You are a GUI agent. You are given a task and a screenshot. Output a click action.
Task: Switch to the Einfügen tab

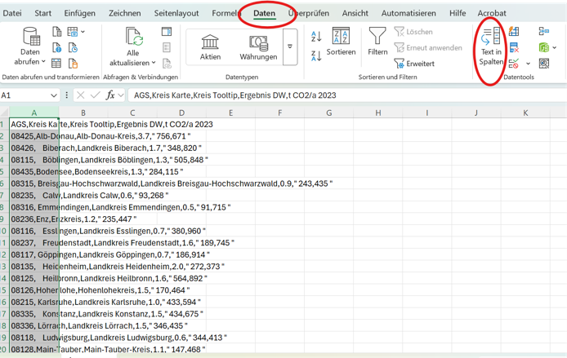79,13
